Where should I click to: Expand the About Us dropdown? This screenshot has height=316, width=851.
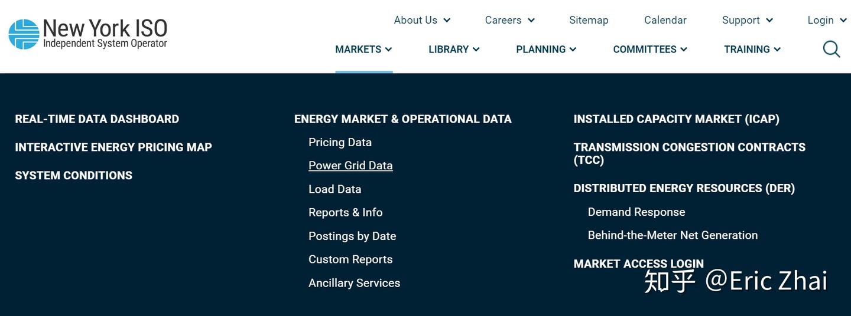[422, 20]
